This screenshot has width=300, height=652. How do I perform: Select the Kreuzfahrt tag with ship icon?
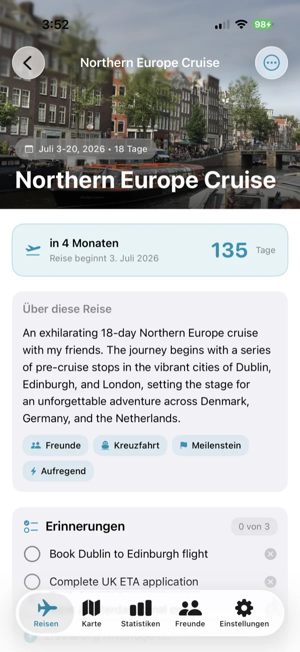pos(129,445)
